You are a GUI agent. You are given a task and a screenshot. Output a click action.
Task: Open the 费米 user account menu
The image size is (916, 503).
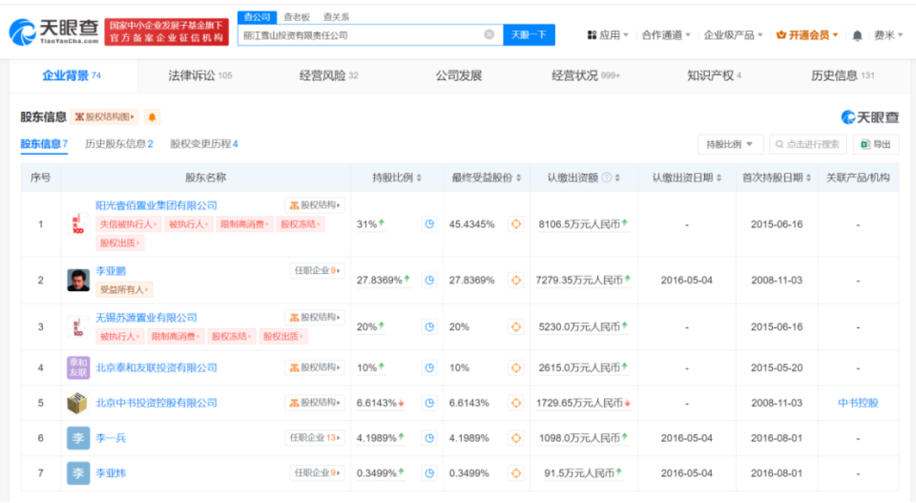click(x=888, y=35)
